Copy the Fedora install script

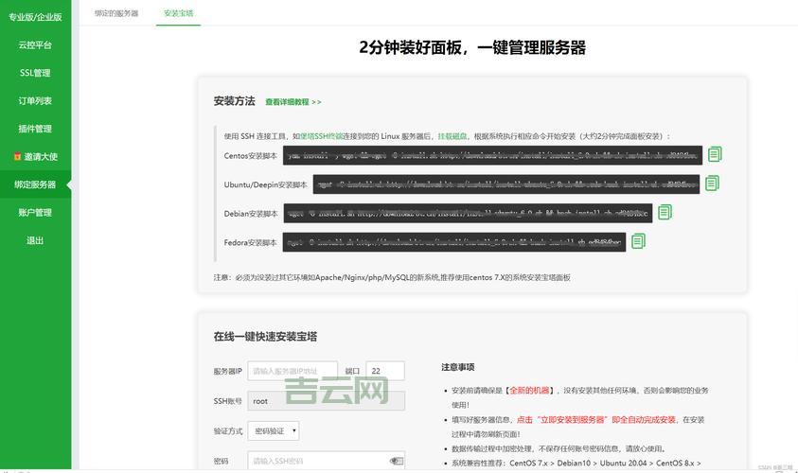(638, 241)
